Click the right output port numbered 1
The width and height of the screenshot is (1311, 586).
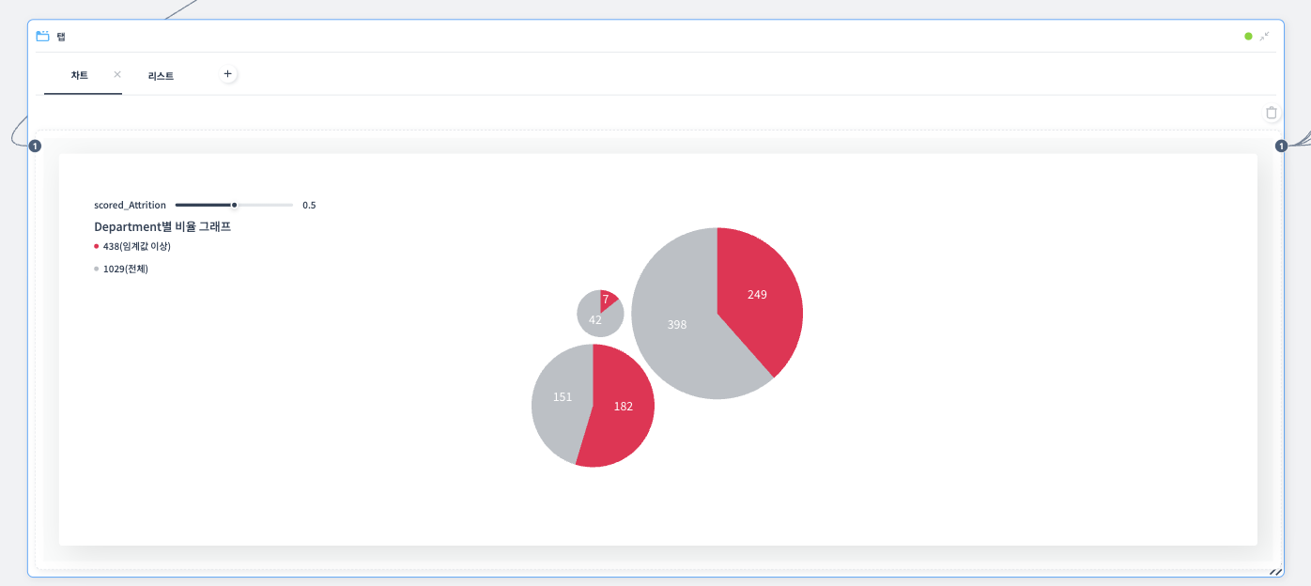point(1281,146)
